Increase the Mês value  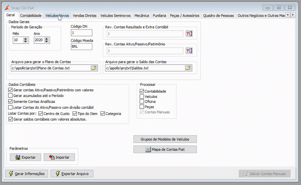(x=25, y=39)
